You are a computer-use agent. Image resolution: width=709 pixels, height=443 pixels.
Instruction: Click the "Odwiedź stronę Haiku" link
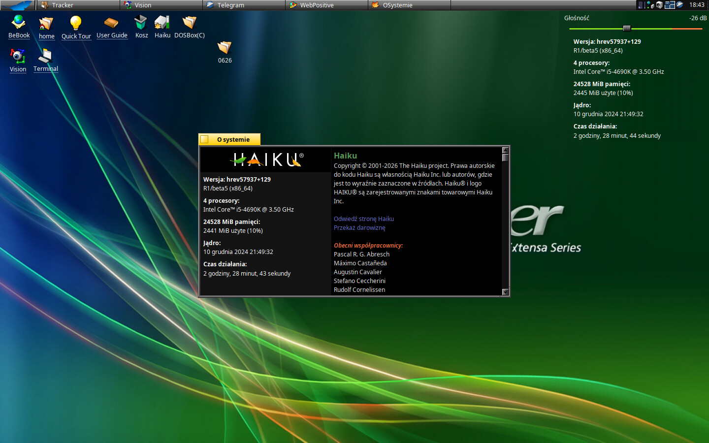[x=363, y=219]
